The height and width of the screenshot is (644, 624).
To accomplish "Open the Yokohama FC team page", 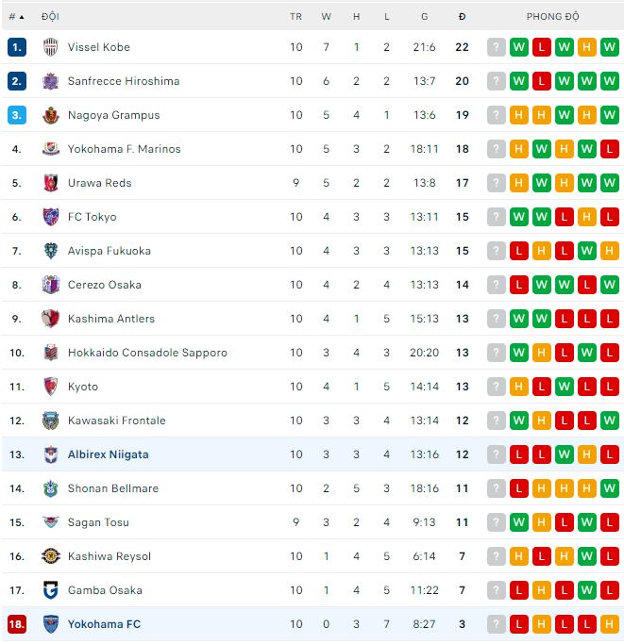I will click(x=104, y=624).
